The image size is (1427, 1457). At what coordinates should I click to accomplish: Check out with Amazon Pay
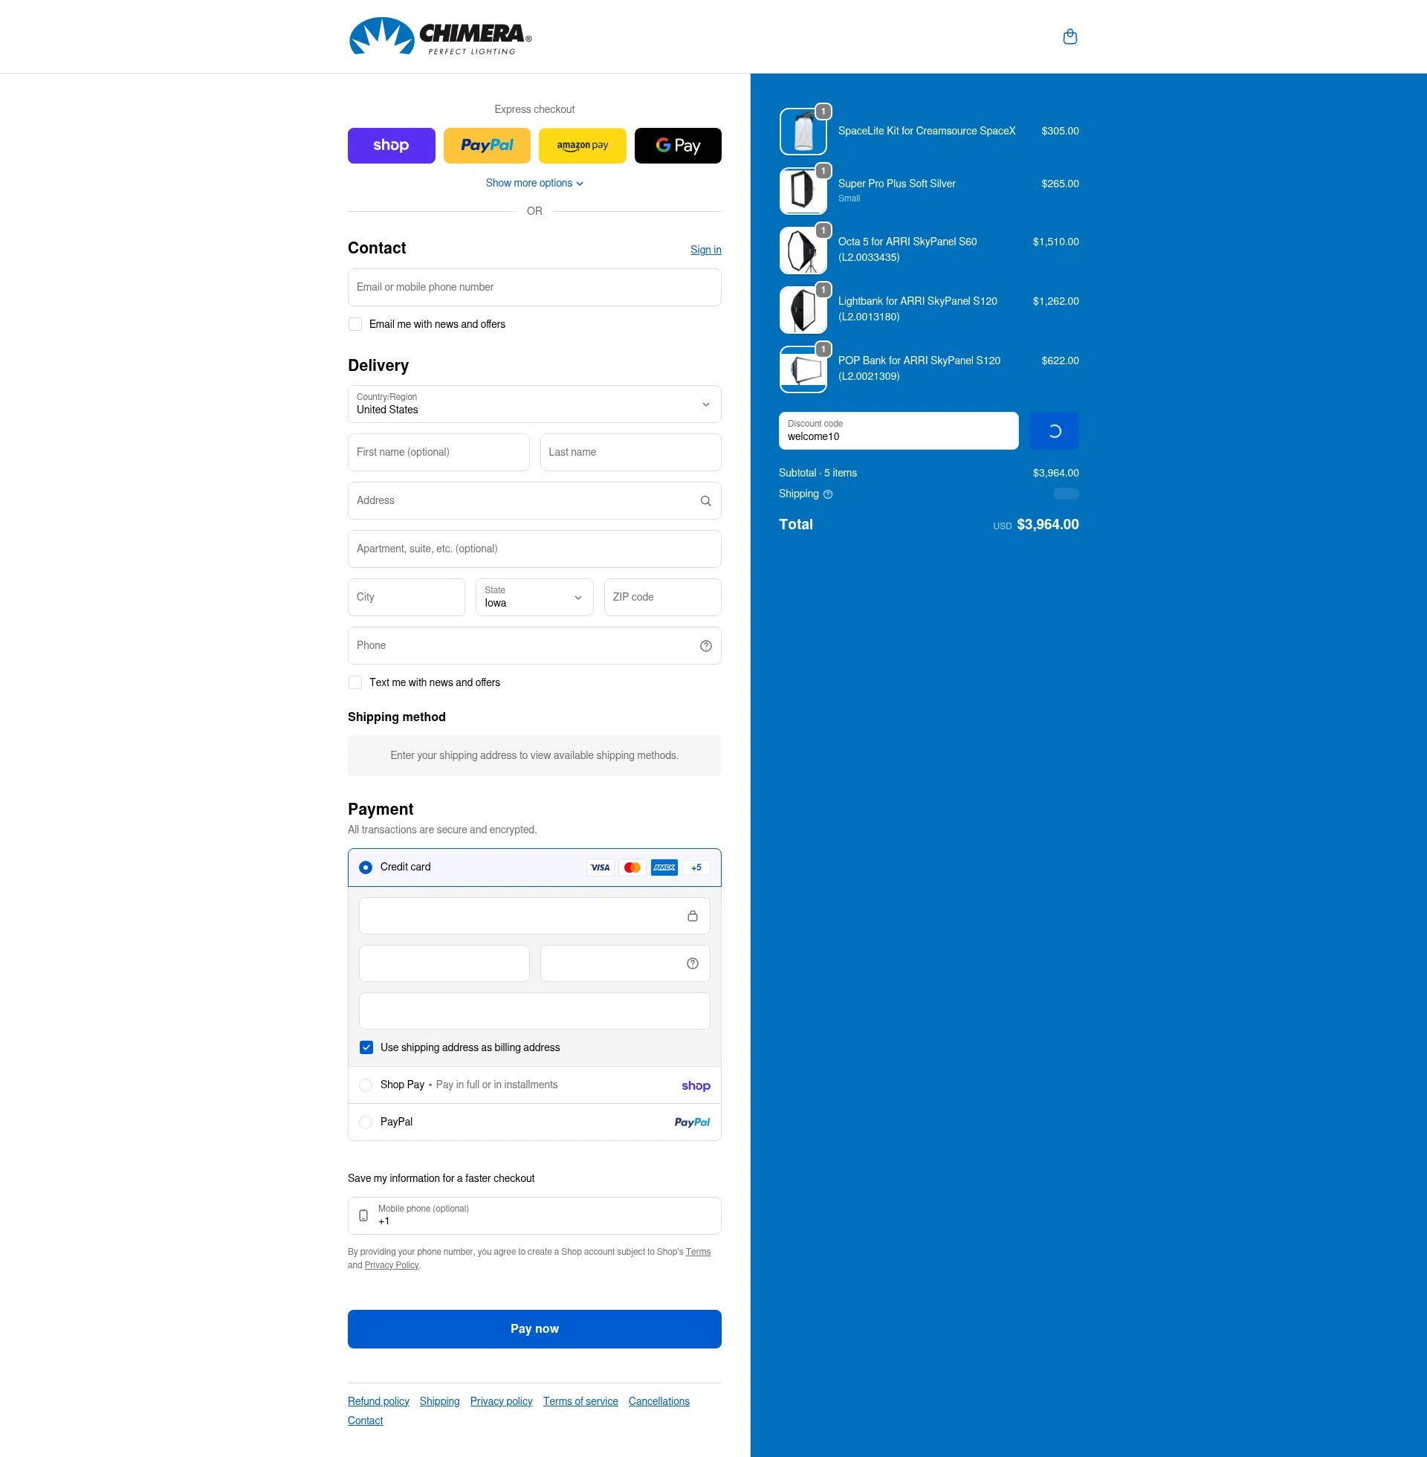582,145
